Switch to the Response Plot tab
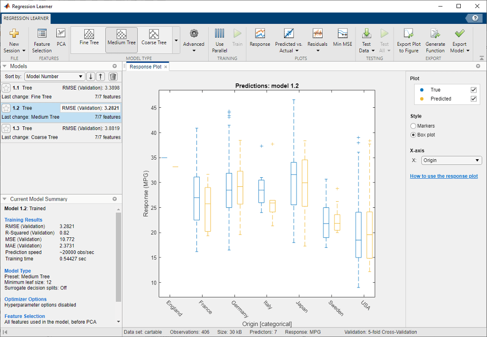 [145, 67]
